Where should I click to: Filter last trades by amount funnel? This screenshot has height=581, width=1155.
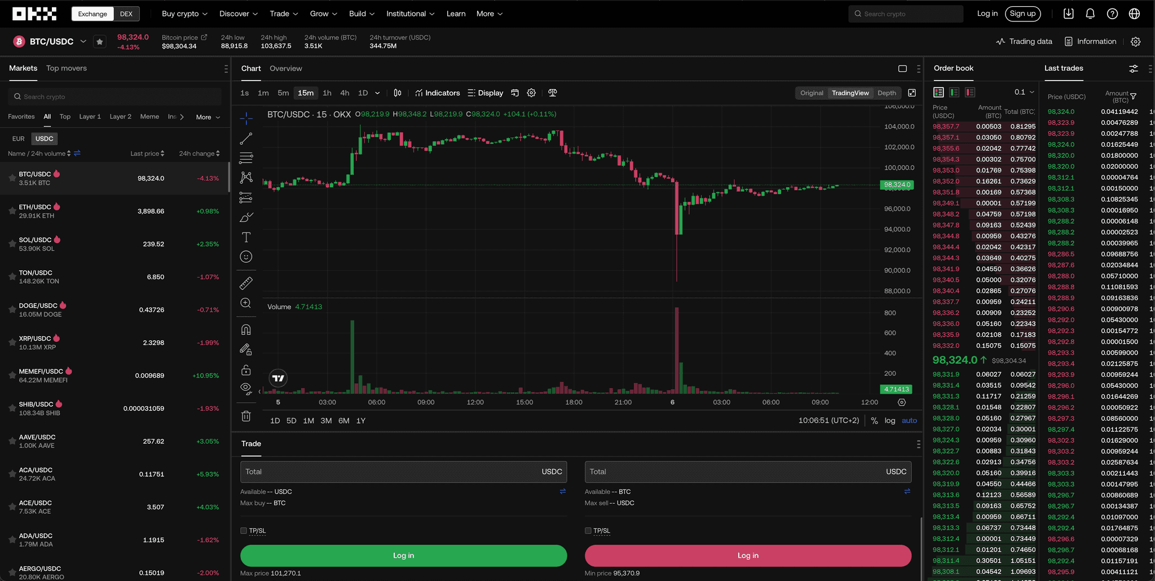tap(1134, 95)
